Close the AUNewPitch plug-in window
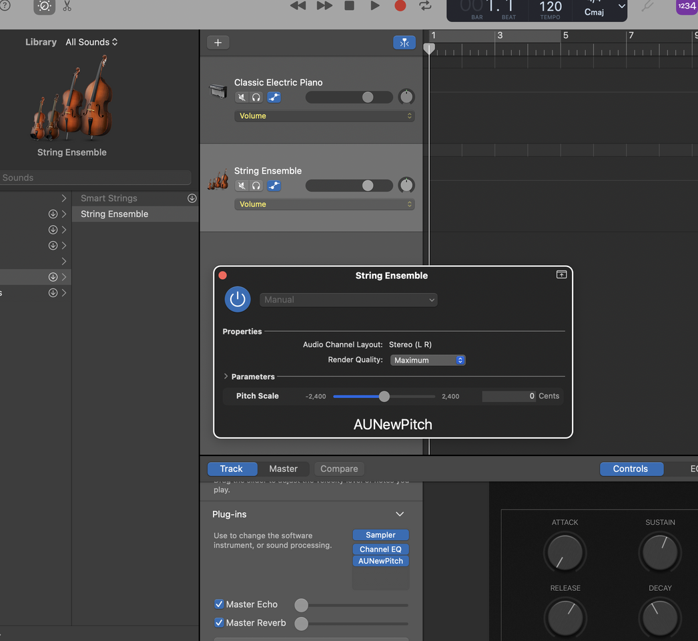Screen dimensions: 698x641 pos(223,275)
